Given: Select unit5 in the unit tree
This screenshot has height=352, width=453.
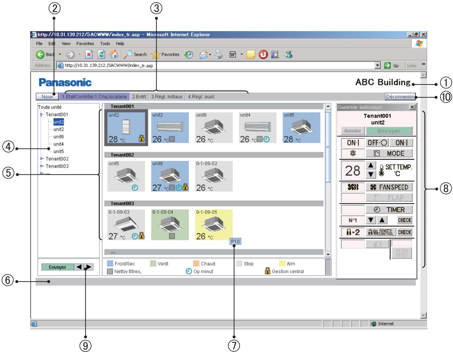Looking at the screenshot, I should click(59, 151).
